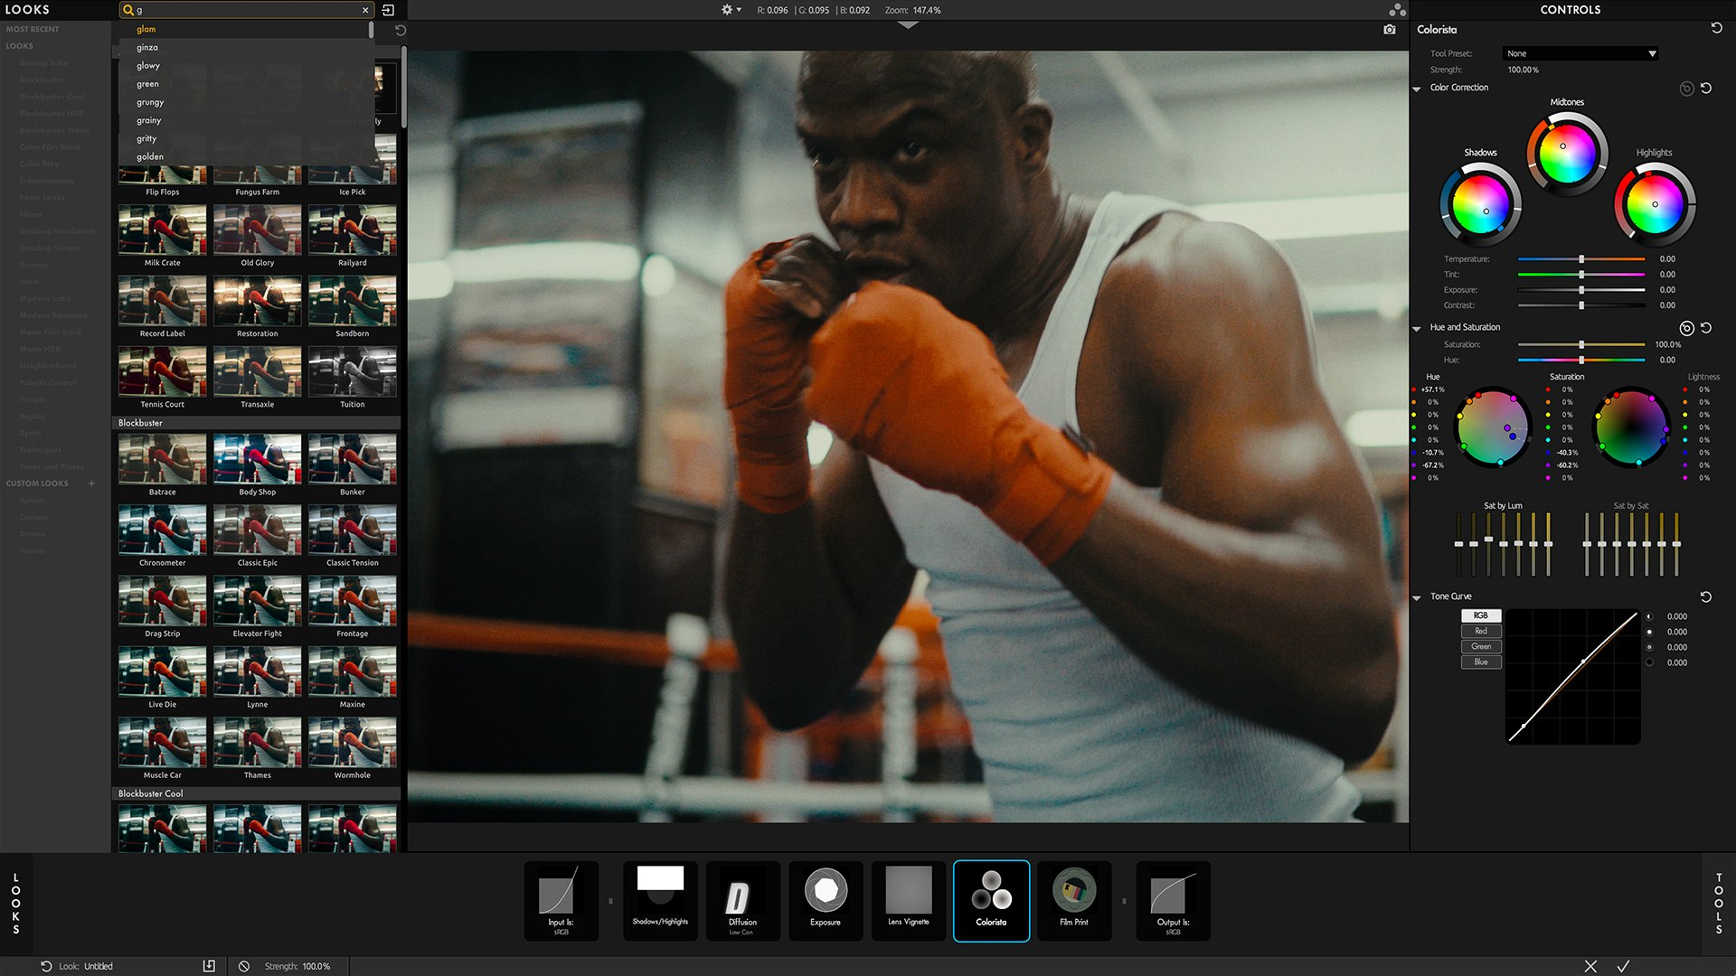This screenshot has height=976, width=1736.
Task: Click the Shadows/Highlights tool
Action: (660, 900)
